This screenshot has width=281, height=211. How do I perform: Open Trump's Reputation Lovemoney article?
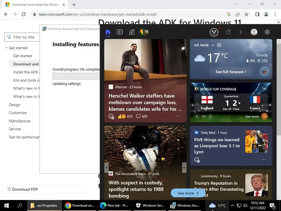point(219,189)
